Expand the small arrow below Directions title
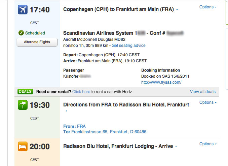This screenshot has height=166, width=228. coord(66,111)
